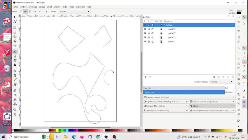
Task: Set mode to straight line segments
Action: [35, 12]
